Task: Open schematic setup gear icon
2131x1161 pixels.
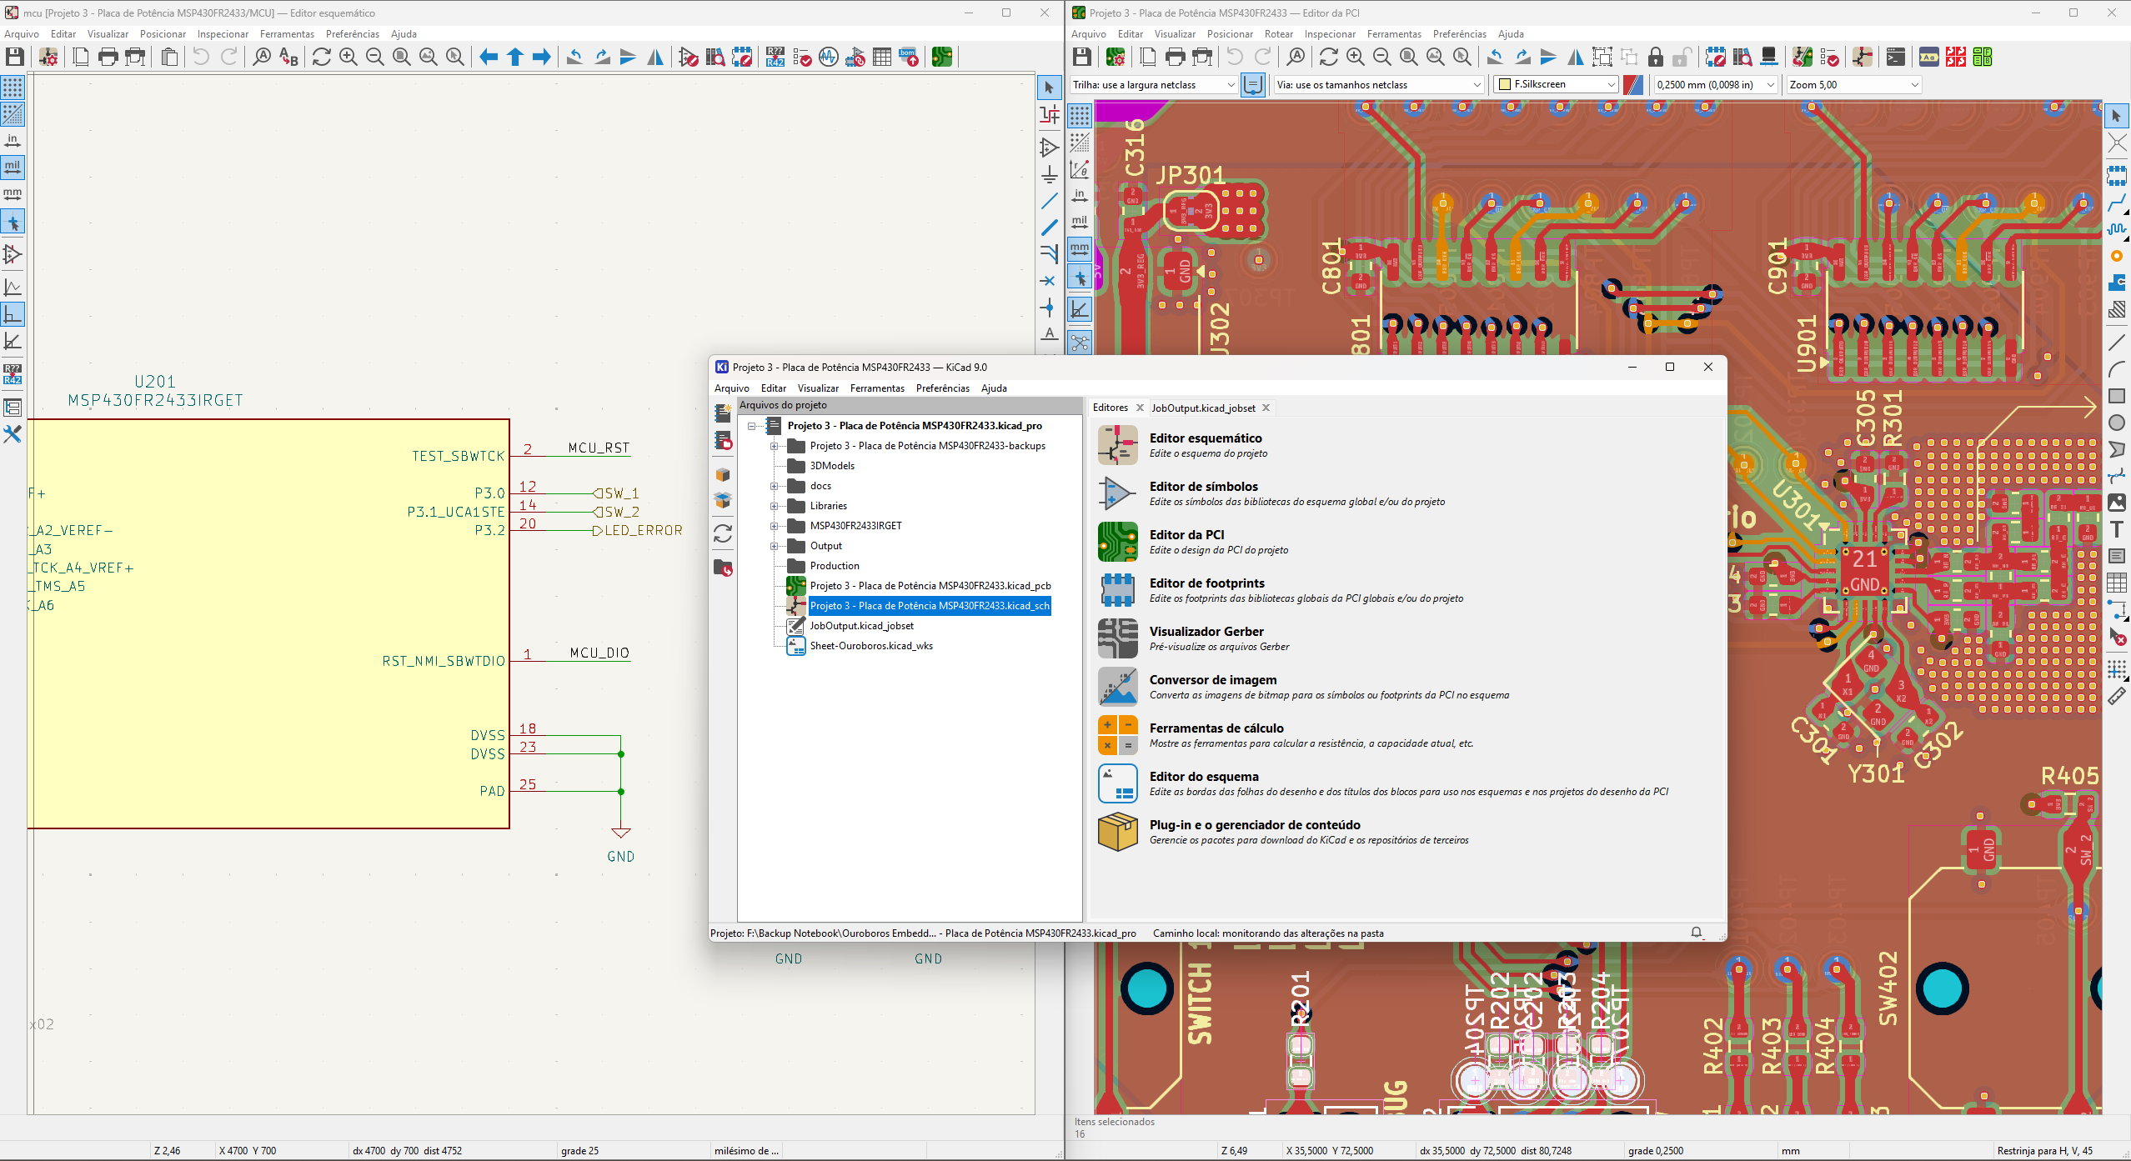Action: (x=48, y=57)
